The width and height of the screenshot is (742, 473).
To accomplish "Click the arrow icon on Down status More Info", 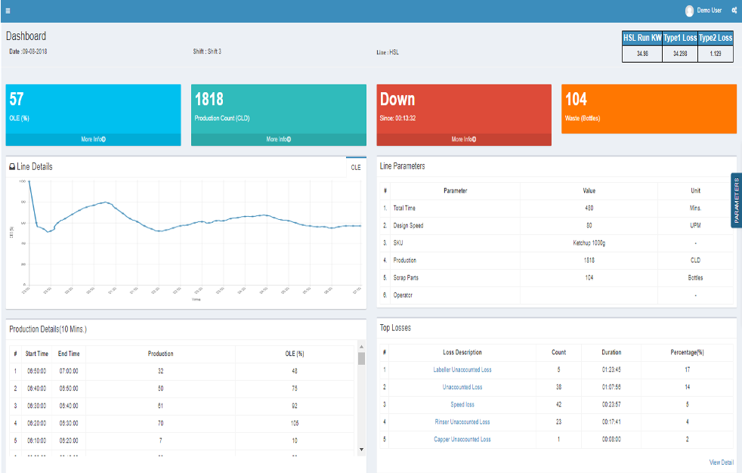I will pyautogui.click(x=473, y=140).
